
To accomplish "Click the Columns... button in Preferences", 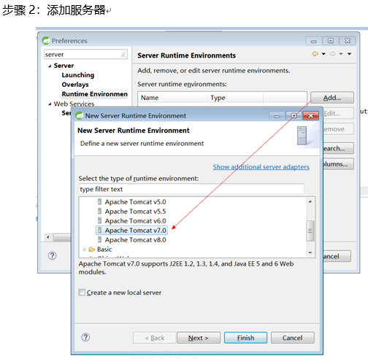I will [x=339, y=164].
